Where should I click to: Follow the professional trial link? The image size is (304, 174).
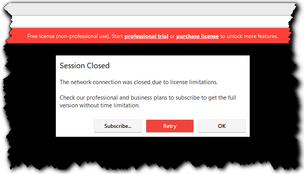146,36
